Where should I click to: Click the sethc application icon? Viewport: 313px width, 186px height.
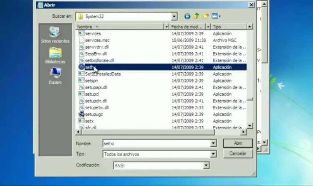81,67
